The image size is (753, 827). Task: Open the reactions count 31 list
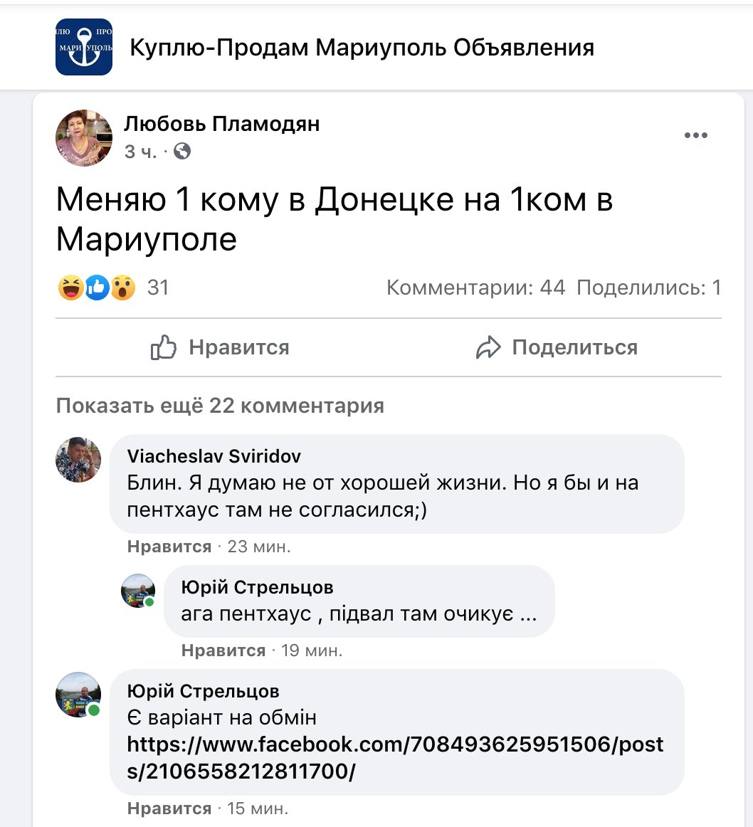point(158,288)
